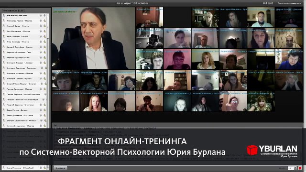Open the Лилия Малик - Луганск video thumbnail
Viewport: 306px width, 172px height.
[233, 59]
